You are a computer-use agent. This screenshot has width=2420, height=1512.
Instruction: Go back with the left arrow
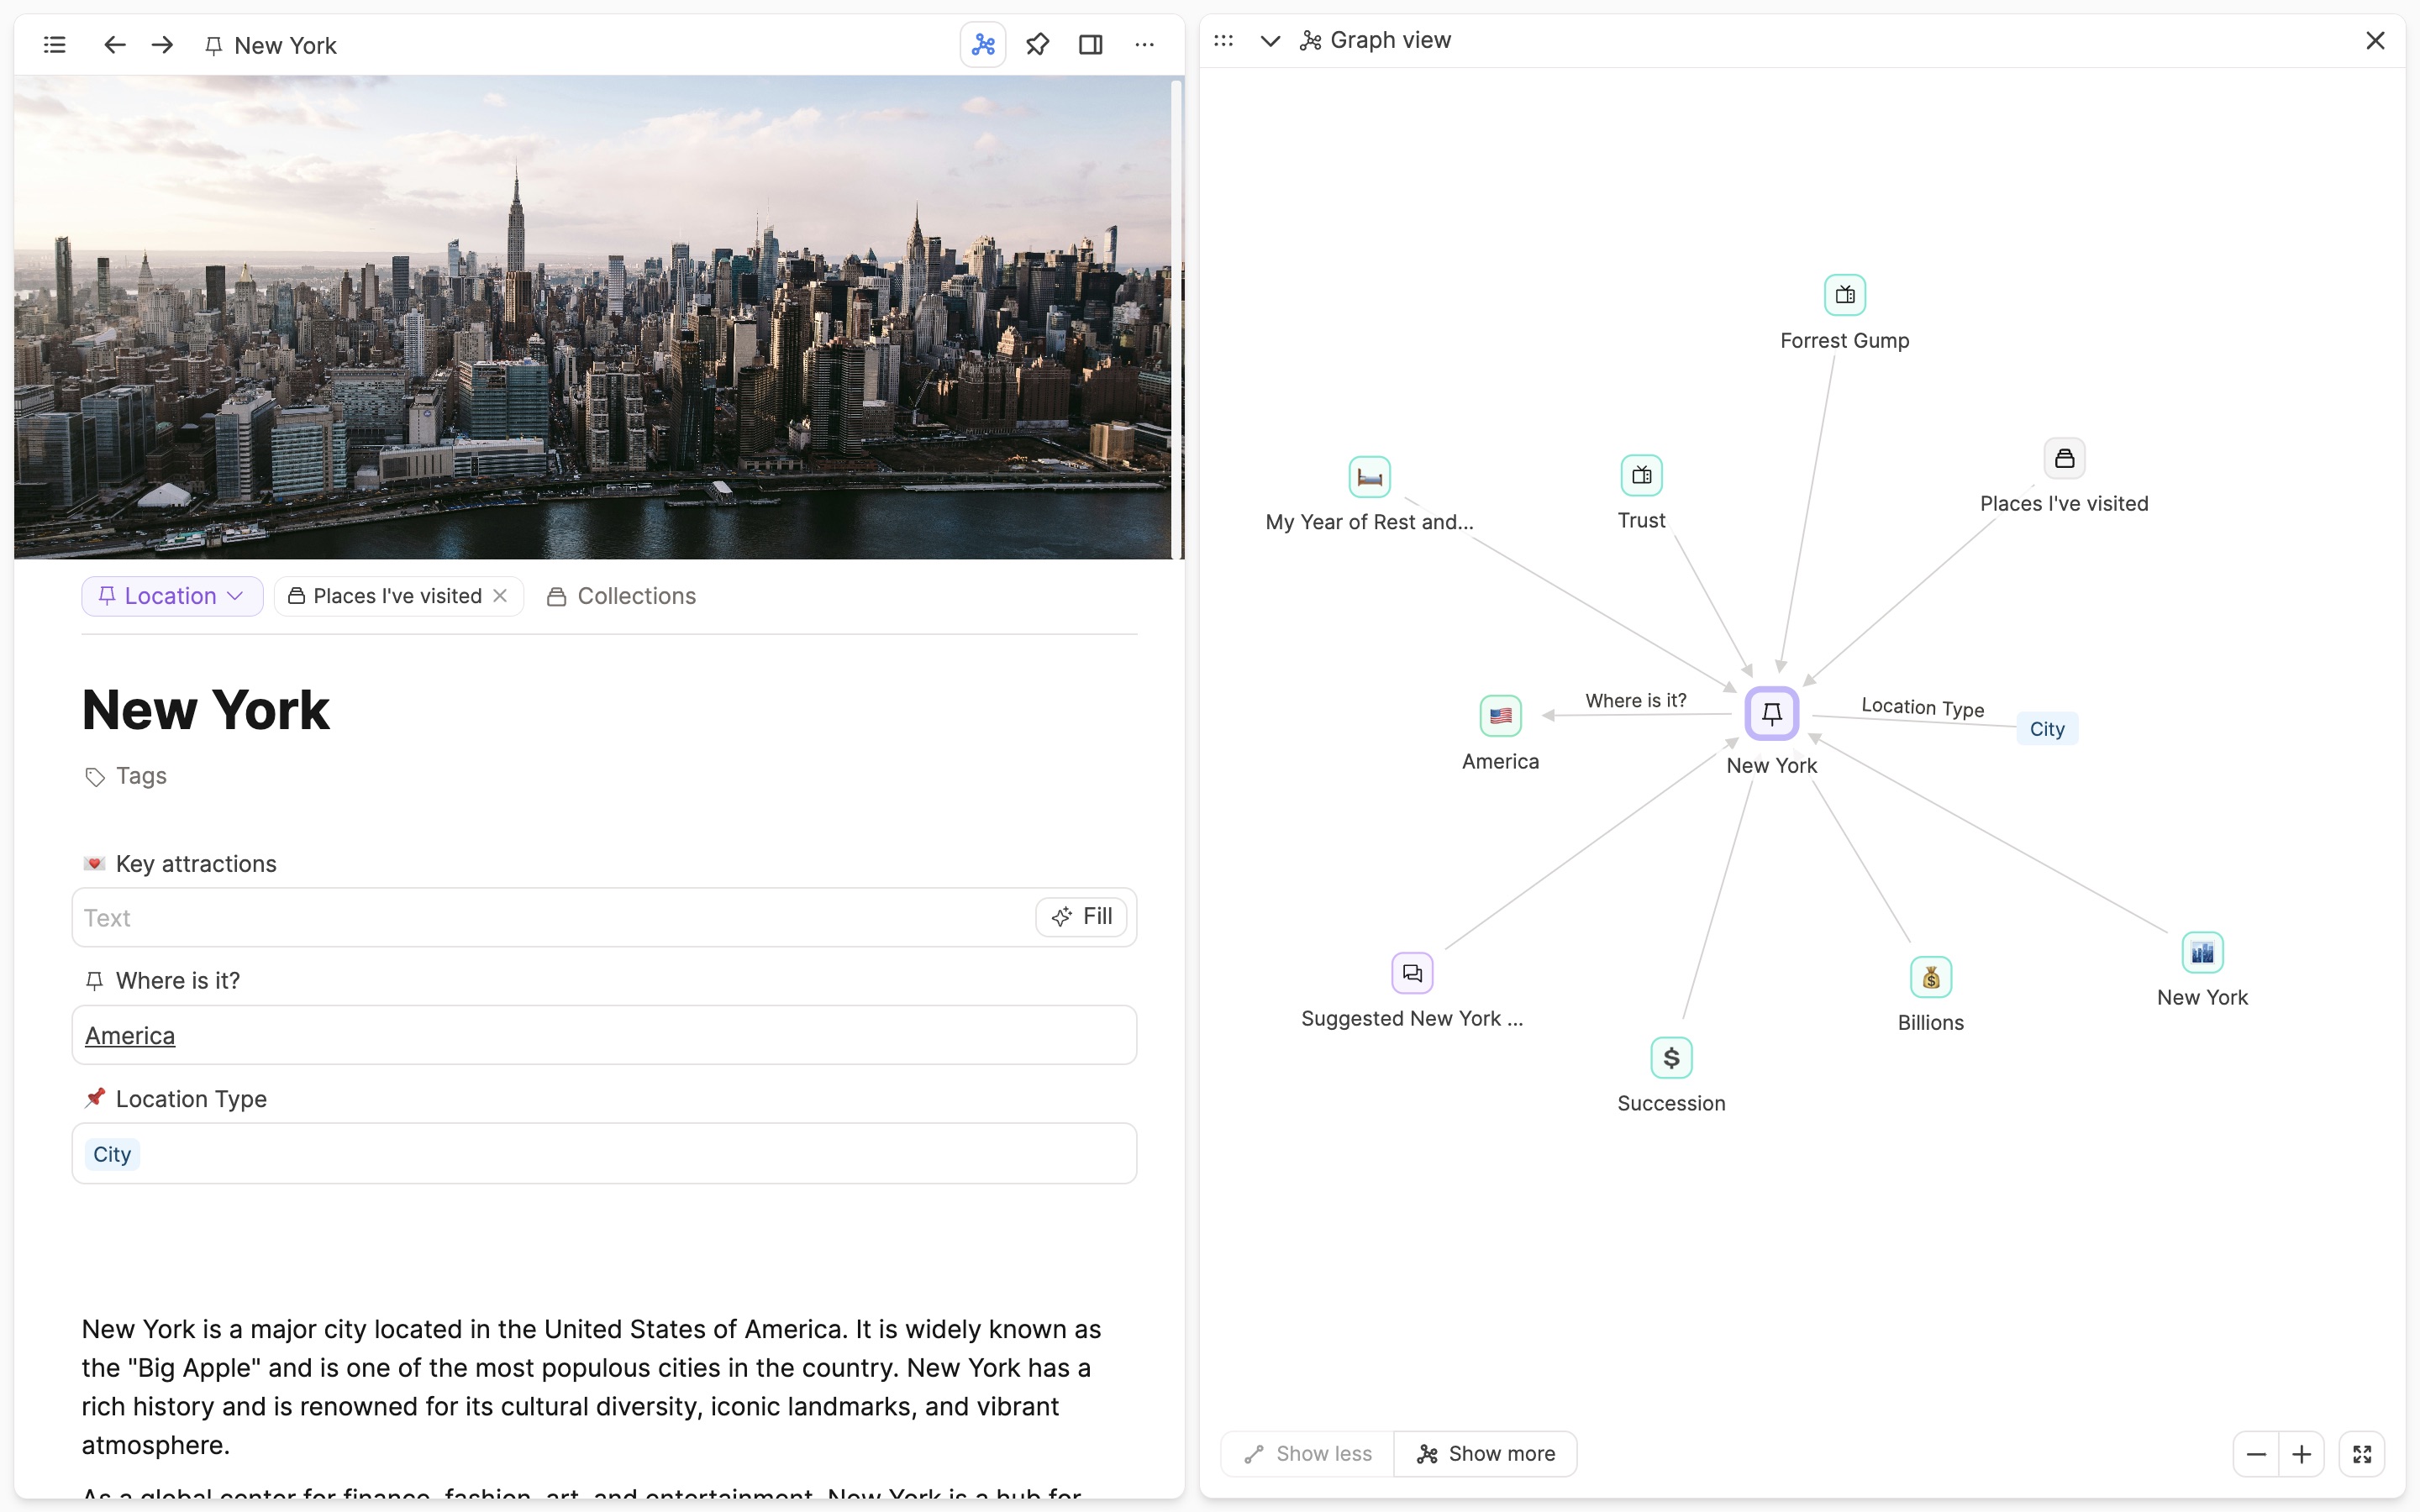(x=114, y=45)
